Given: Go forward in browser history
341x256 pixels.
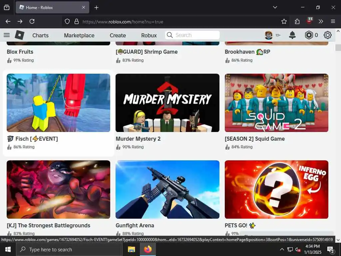Looking at the screenshot, I should 20,21.
